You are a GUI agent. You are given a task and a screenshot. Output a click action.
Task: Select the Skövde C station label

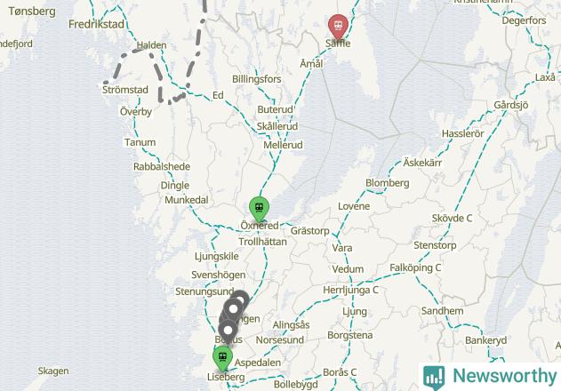pyautogui.click(x=452, y=219)
